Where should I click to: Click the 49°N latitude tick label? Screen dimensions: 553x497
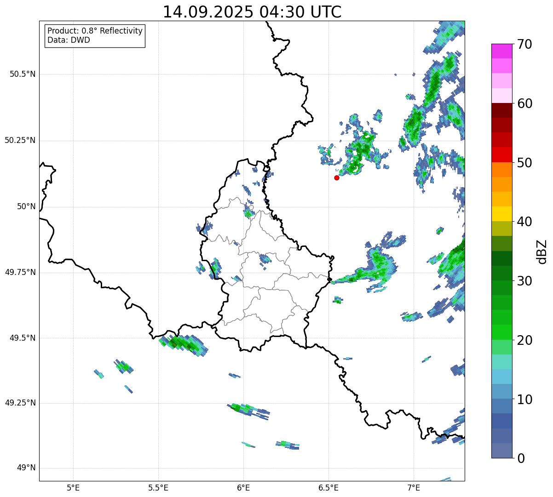[26, 468]
